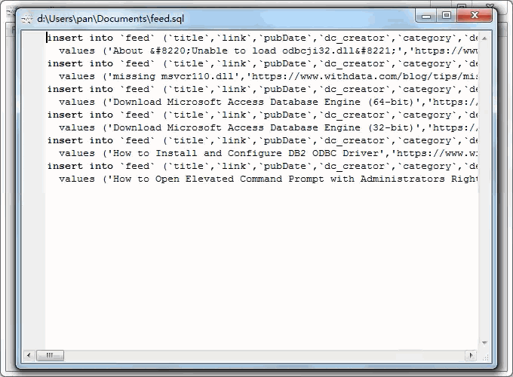Click the line 'How to Open Elevated Command Prompt'
The height and width of the screenshot is (377, 513).
(x=269, y=179)
